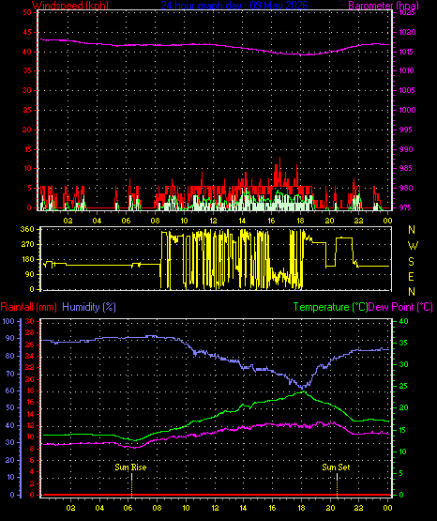Click the green 40 temperature axis label
The image size is (437, 521).
[403, 321]
